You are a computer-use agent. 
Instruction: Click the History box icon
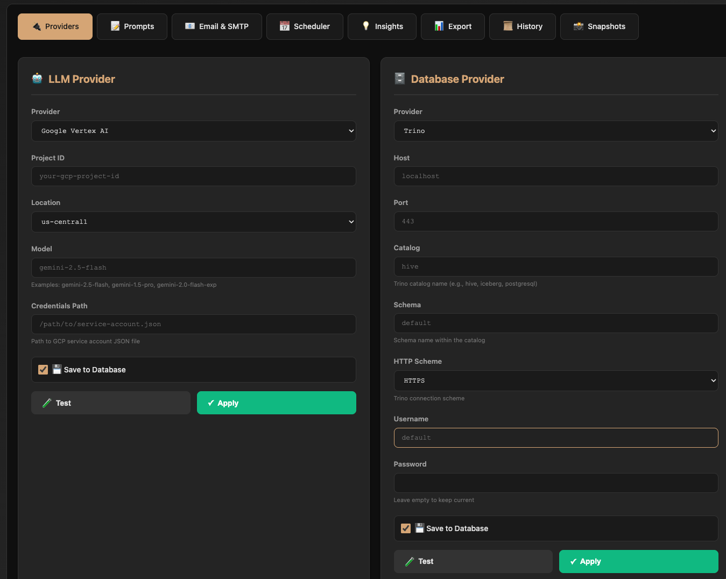click(x=508, y=26)
